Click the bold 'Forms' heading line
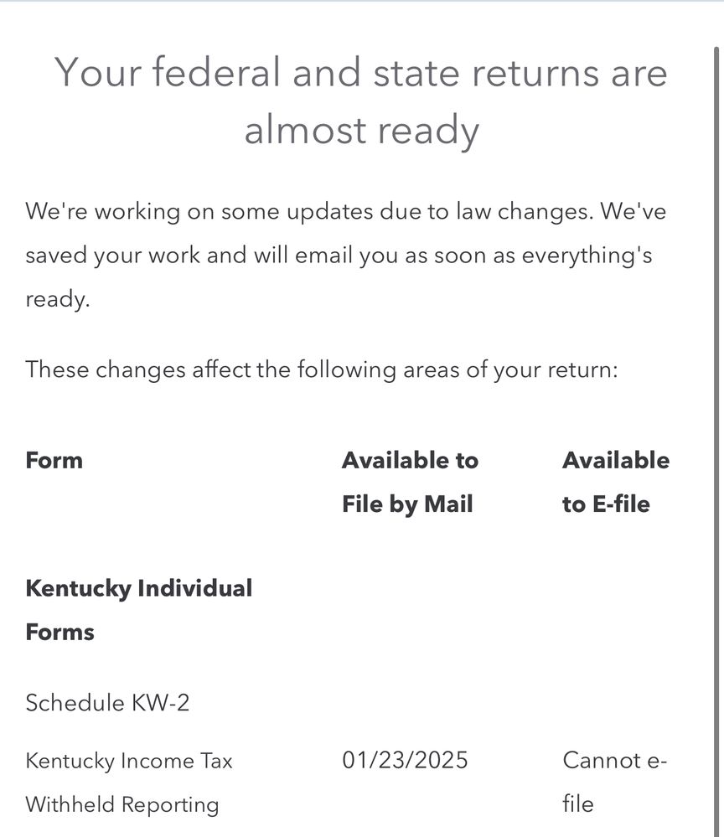The image size is (724, 837). [59, 633]
